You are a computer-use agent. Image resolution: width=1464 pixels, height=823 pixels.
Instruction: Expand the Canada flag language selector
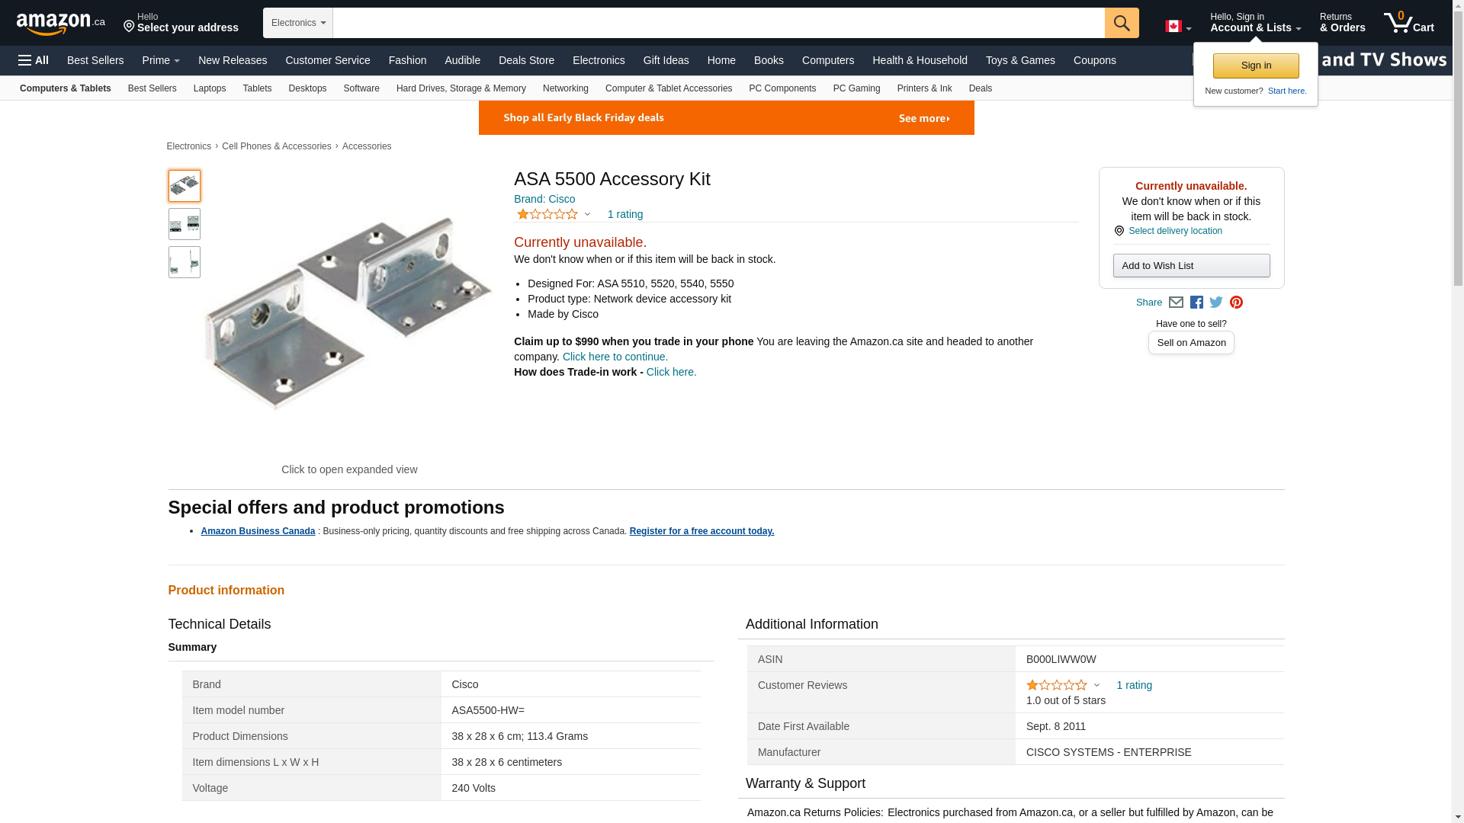1178,27
